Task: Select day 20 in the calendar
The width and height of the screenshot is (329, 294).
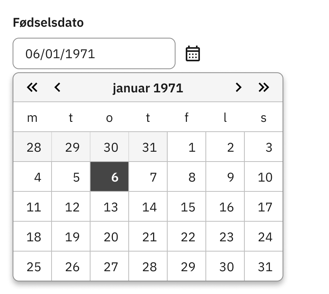Action: (x=109, y=236)
